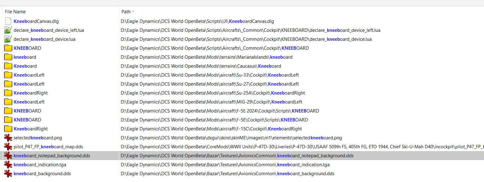Select the kneeboard_background.dds file name
This screenshot has height=182, width=484.
(42, 174)
